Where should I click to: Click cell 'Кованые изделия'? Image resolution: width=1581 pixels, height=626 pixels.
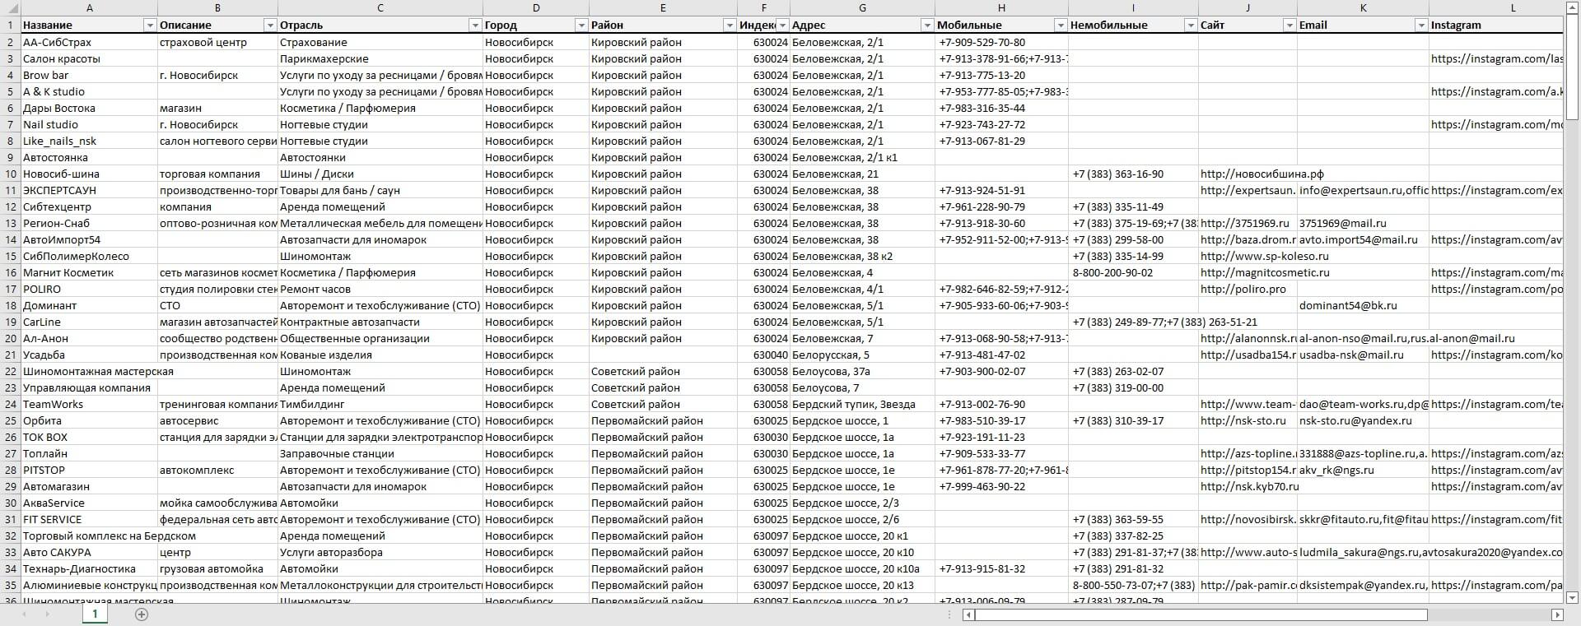(380, 355)
